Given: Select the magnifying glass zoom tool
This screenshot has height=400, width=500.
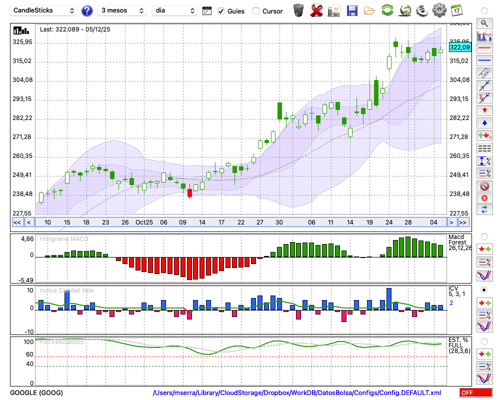Looking at the screenshot, I should pos(484,23).
